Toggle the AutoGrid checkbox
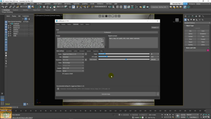This screenshot has height=119, width=211. 194,28
